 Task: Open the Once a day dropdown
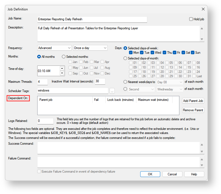point(90,48)
